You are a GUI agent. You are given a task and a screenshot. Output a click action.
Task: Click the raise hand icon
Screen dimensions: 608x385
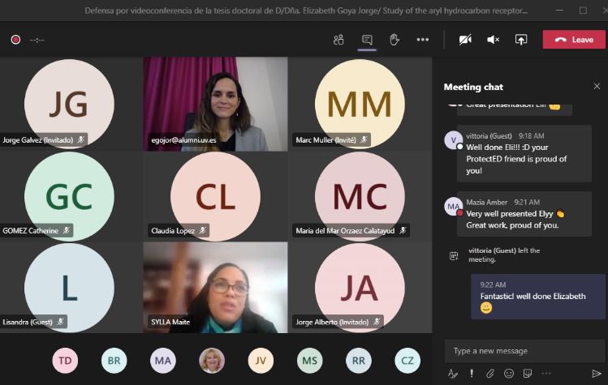394,39
